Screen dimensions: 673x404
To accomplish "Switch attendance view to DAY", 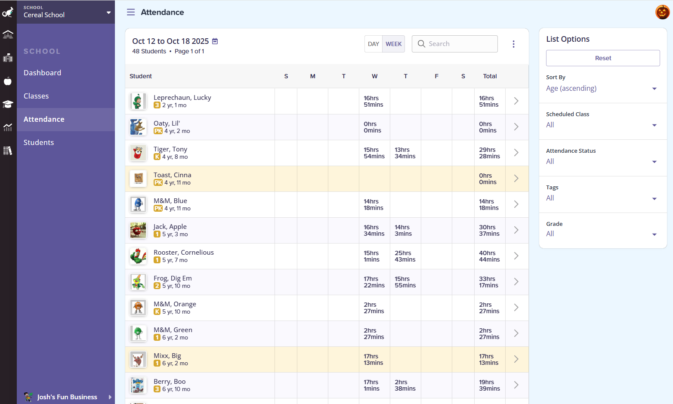I will [x=374, y=44].
